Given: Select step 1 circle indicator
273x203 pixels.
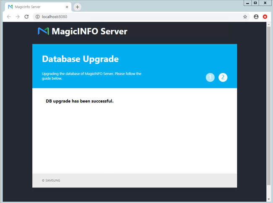Looking at the screenshot, I should [x=210, y=77].
